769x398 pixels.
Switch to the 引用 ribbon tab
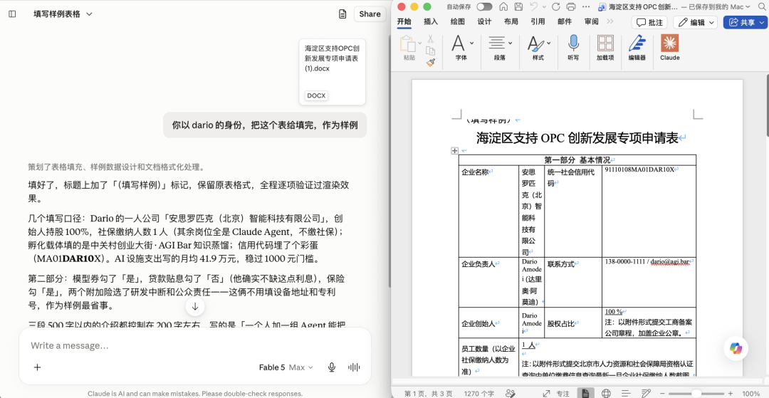point(538,21)
